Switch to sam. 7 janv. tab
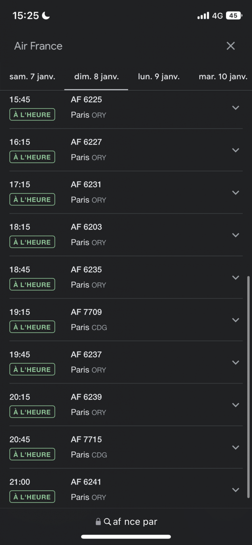 pyautogui.click(x=32, y=77)
